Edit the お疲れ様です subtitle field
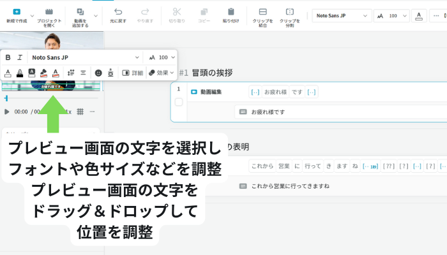 coord(340,112)
